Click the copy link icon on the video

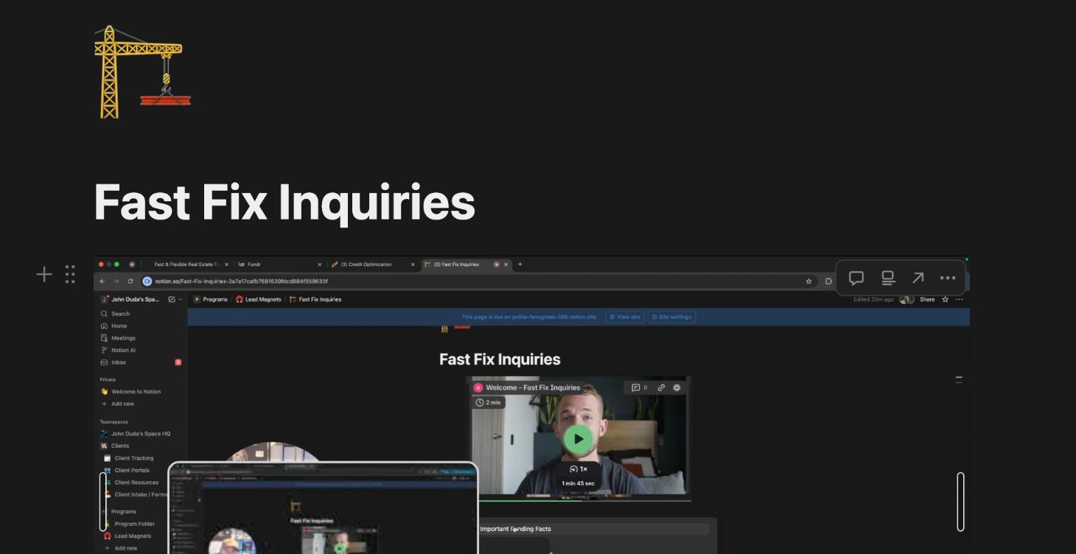[x=660, y=386]
